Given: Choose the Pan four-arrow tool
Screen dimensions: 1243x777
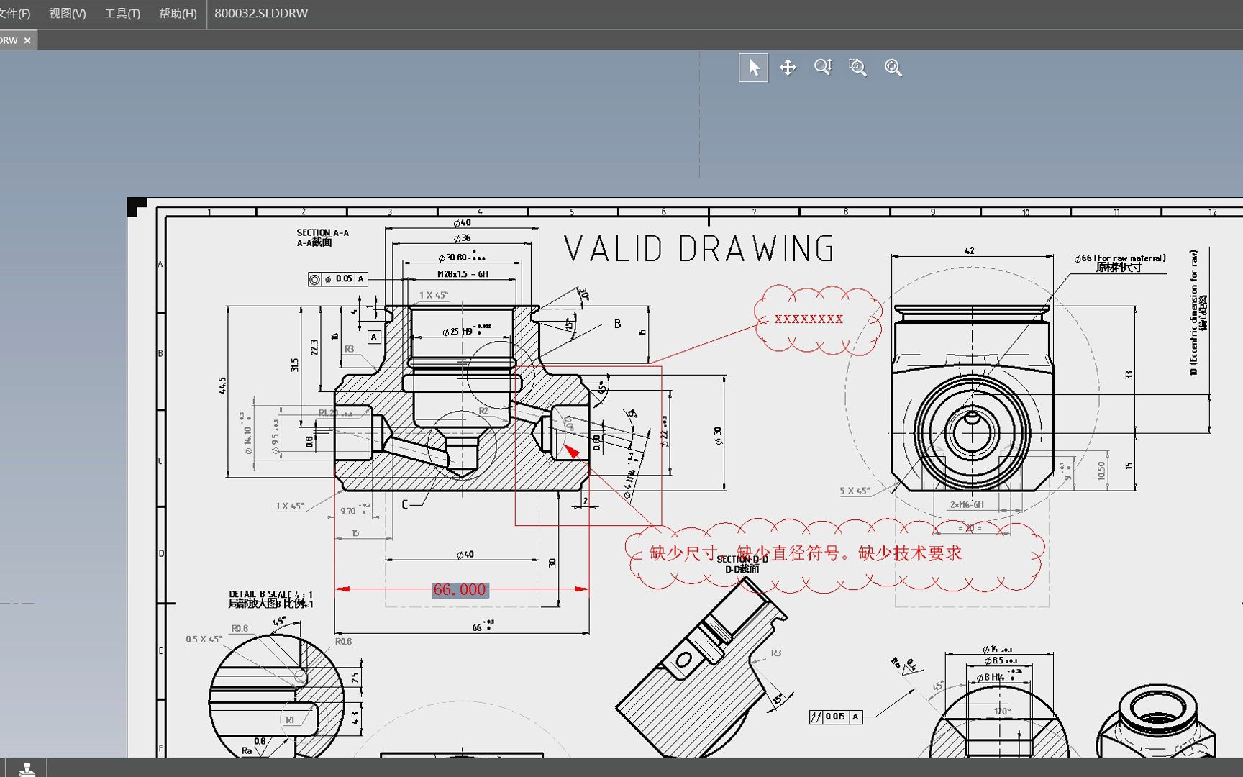Looking at the screenshot, I should 788,68.
